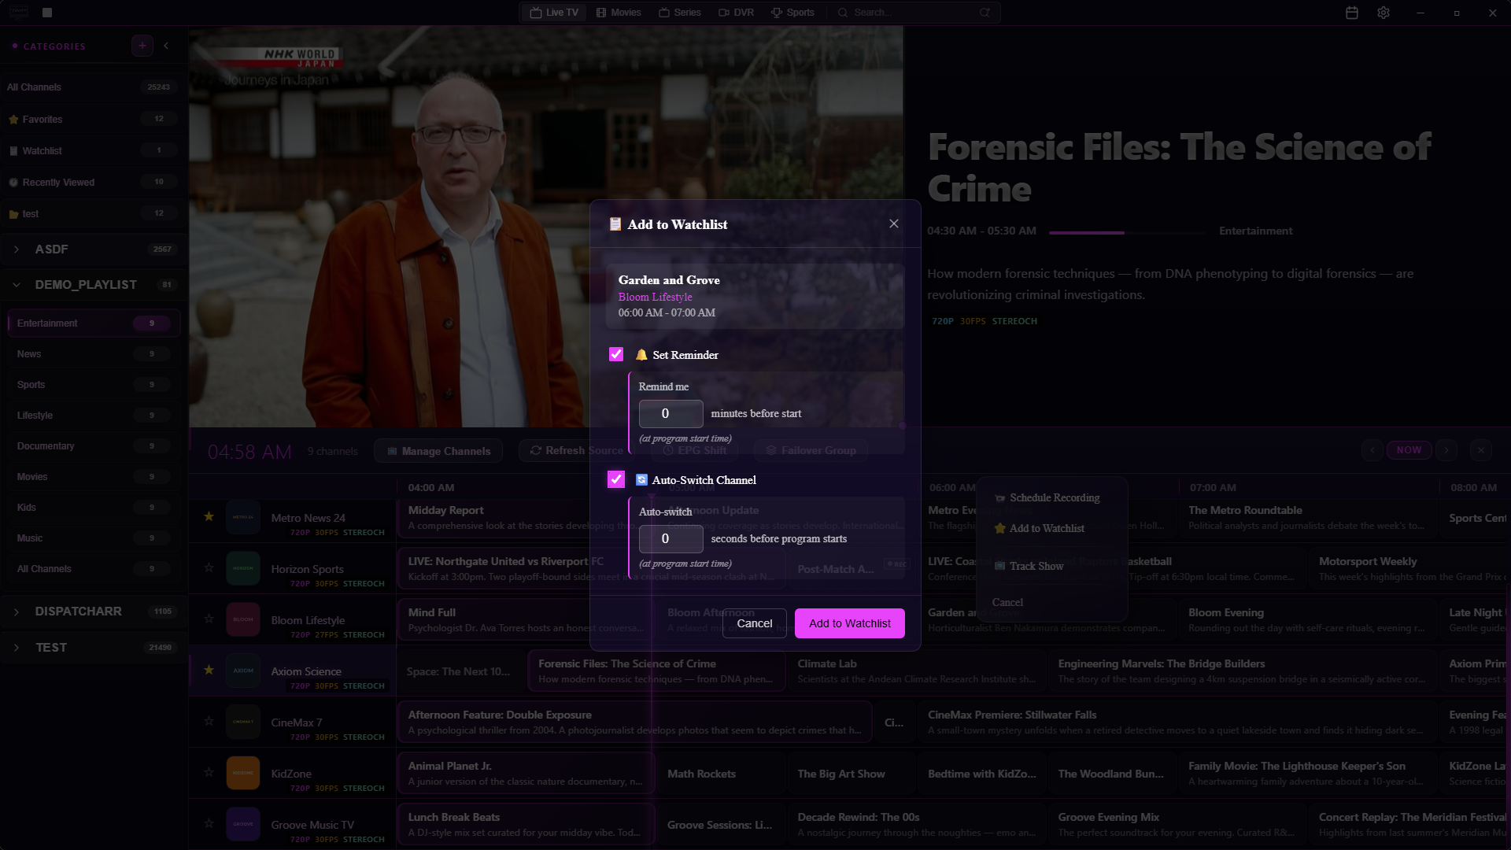Go to previous guide time with left arrow
1511x850 pixels.
click(1372, 450)
